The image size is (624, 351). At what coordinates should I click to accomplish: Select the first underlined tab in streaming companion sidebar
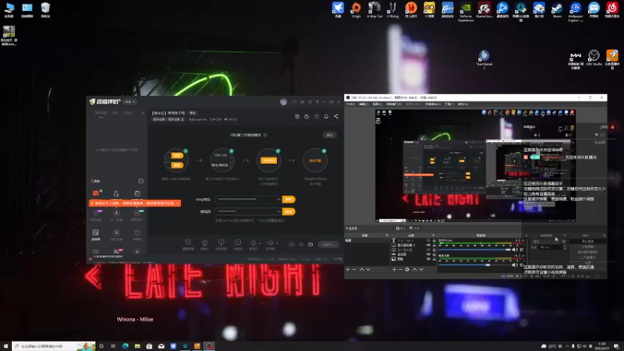pos(101,113)
